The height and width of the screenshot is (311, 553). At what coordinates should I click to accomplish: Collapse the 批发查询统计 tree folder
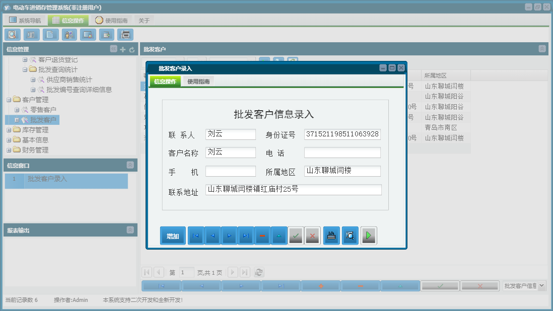(x=25, y=70)
